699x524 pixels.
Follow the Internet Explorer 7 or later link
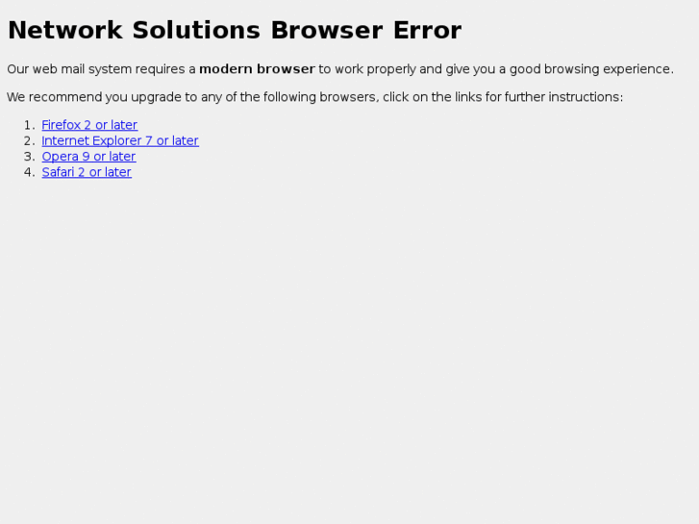(120, 140)
